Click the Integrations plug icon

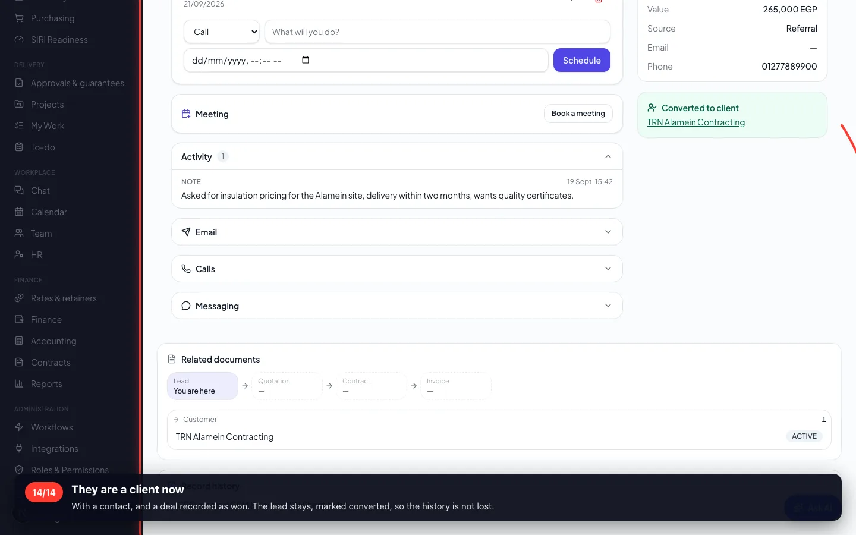tap(19, 449)
